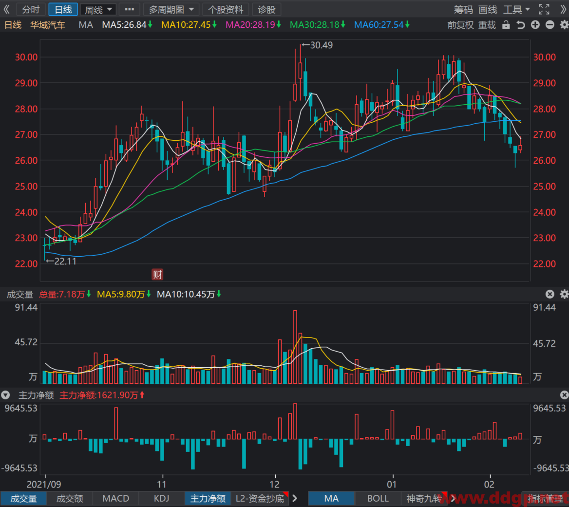Screen dimensions: 569x507
Task: Show 筹码 chip distribution
Action: click(x=463, y=9)
